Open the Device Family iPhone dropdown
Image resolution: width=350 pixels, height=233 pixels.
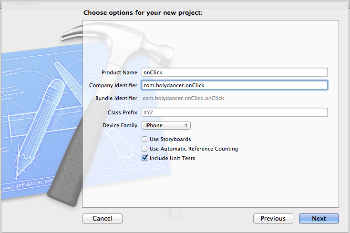pyautogui.click(x=166, y=125)
